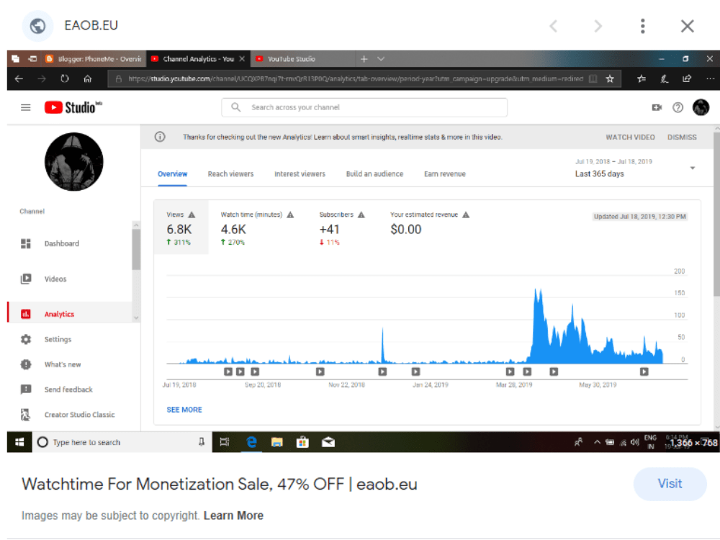The image size is (720, 540).
Task: Click the create video camera icon
Action: [657, 107]
